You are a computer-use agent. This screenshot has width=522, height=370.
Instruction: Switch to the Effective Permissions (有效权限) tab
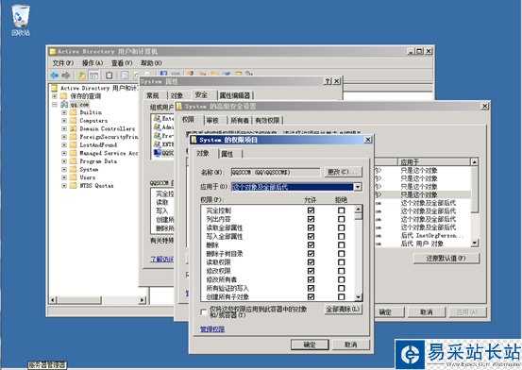pos(267,120)
